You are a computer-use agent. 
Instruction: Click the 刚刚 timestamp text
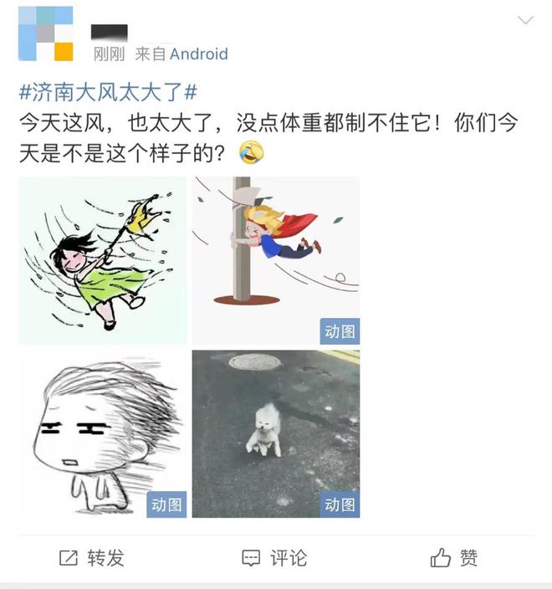coord(109,54)
